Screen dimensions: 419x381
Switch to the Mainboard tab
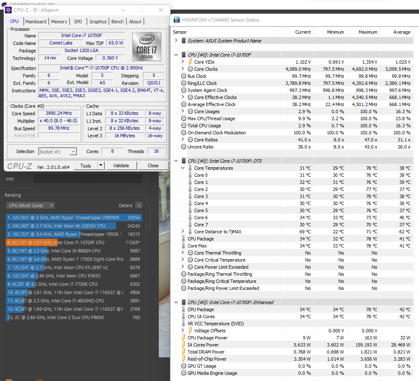coord(36,22)
